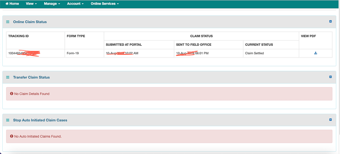This screenshot has height=154, width=340.
Task: Open the Online Services menu
Action: point(105,4)
